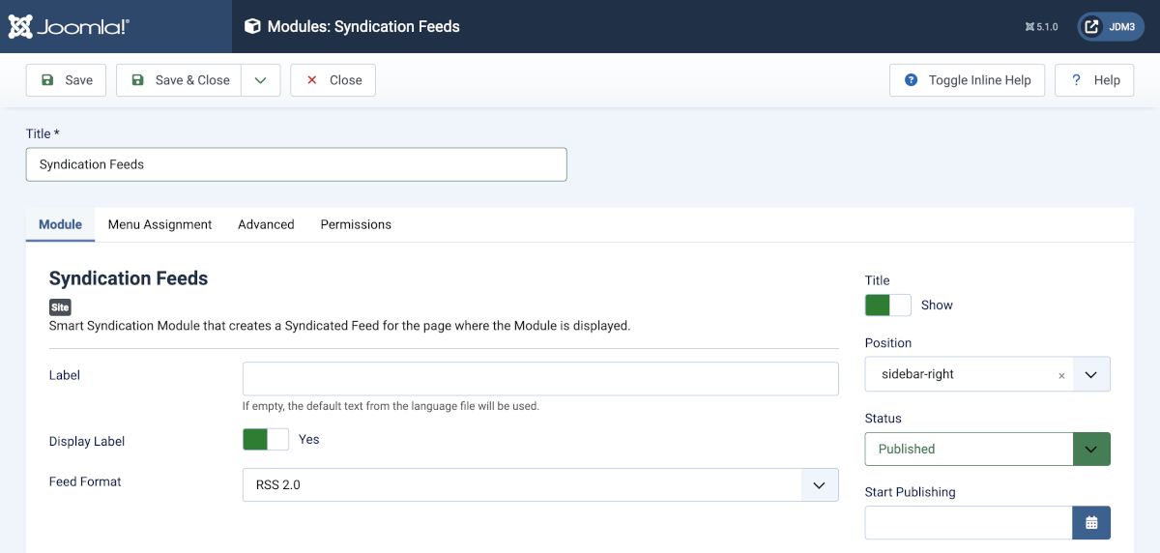
Task: Click the Joomla logo in header
Action: (x=69, y=26)
